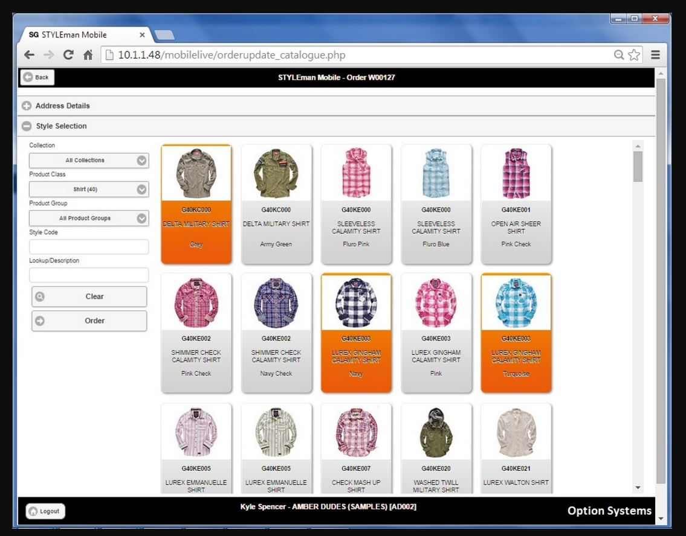686x536 pixels.
Task: Click the Option Systems footer text
Action: (609, 511)
